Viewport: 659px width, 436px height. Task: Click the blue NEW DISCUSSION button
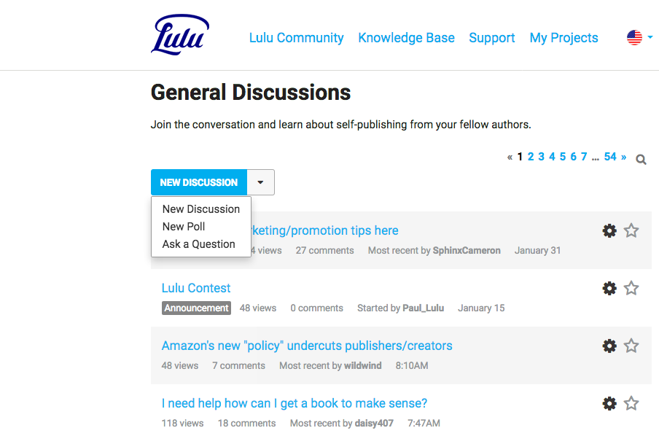click(x=199, y=182)
